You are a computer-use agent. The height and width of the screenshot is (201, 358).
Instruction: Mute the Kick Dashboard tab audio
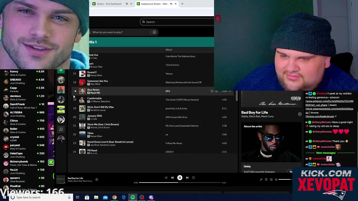127,4
